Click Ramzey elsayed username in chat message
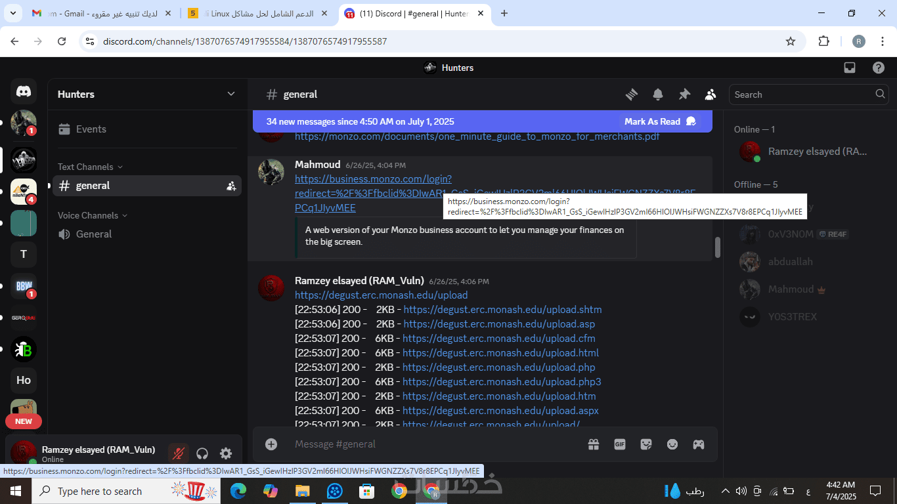The width and height of the screenshot is (897, 504). [359, 281]
